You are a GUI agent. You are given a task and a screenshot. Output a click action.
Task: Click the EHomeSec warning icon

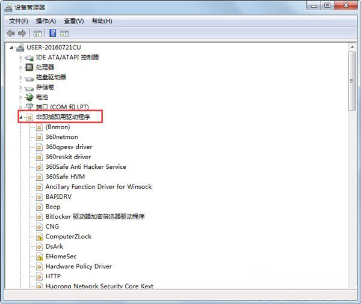click(39, 257)
